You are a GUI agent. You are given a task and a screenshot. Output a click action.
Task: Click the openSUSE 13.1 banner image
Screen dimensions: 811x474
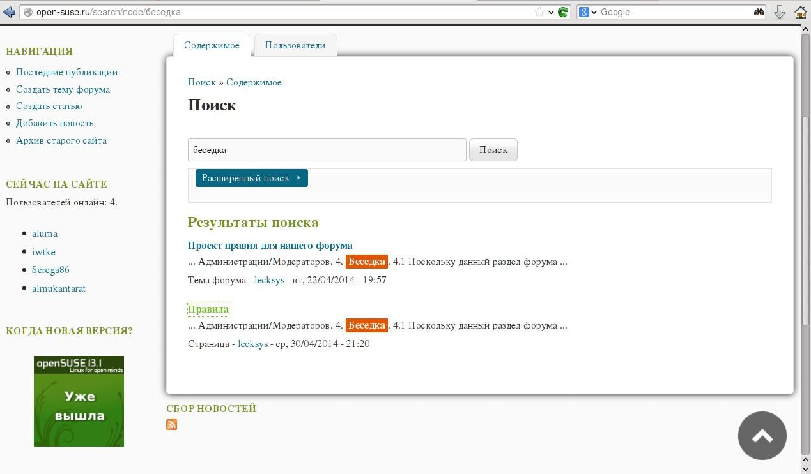point(79,401)
